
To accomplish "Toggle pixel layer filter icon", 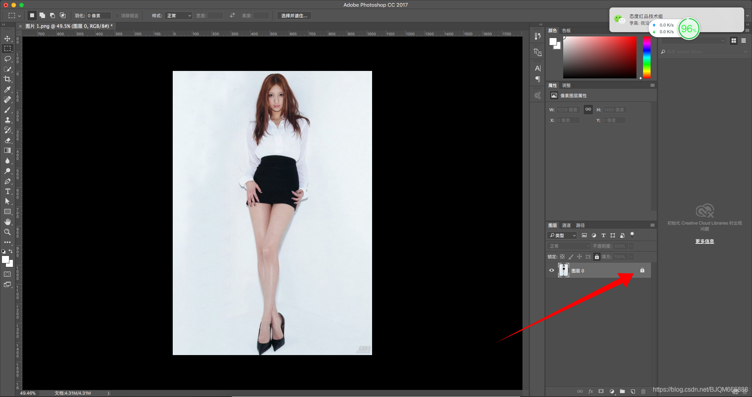I will [584, 235].
